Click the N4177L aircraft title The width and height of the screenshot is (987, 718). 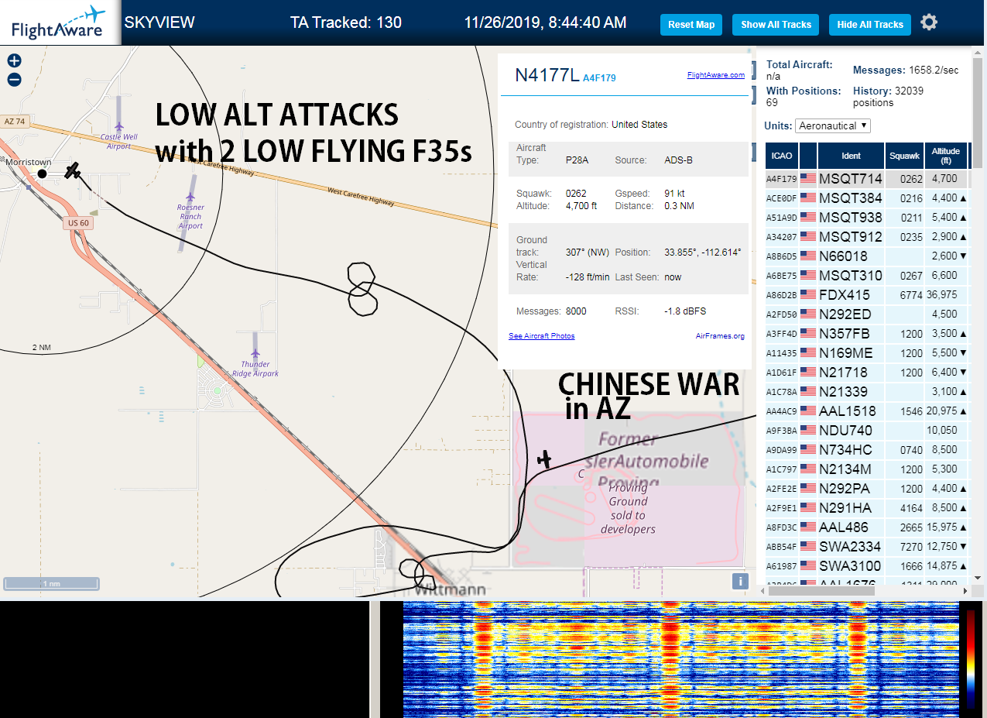click(547, 75)
